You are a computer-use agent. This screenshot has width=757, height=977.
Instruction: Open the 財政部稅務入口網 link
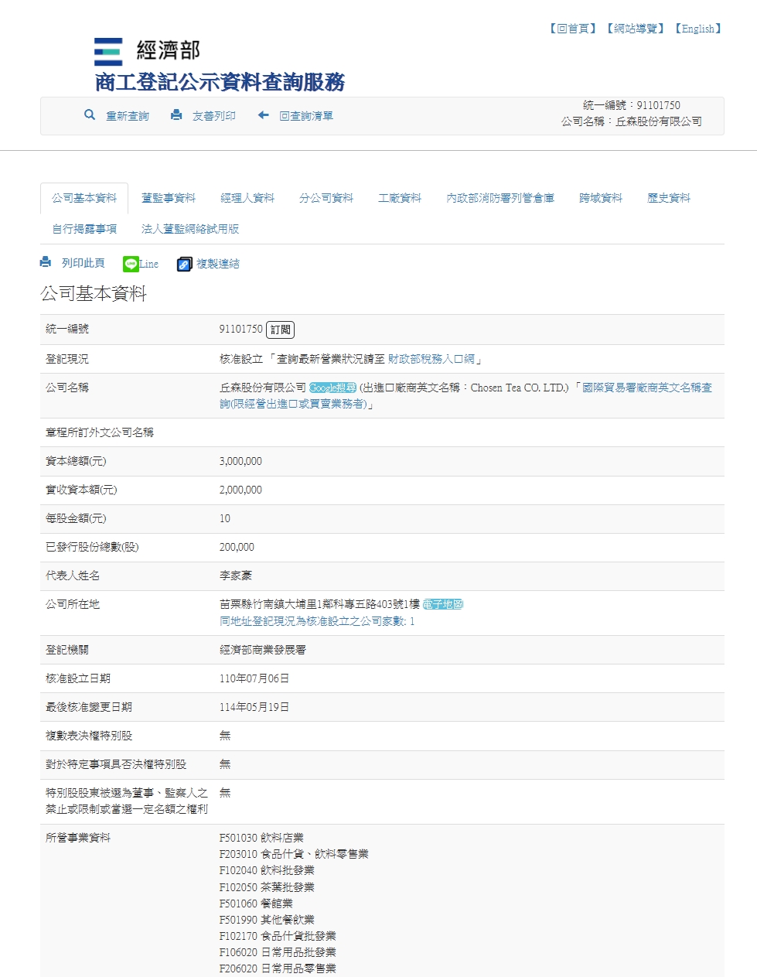431,360
